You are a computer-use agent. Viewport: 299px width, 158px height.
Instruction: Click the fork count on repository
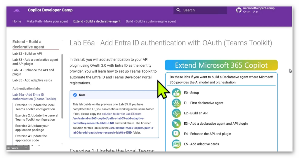[x=255, y=12]
